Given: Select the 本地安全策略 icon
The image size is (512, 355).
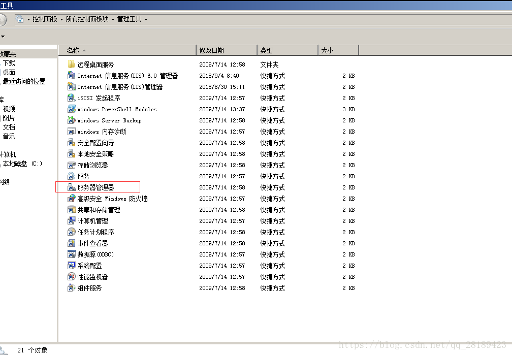Looking at the screenshot, I should click(71, 153).
